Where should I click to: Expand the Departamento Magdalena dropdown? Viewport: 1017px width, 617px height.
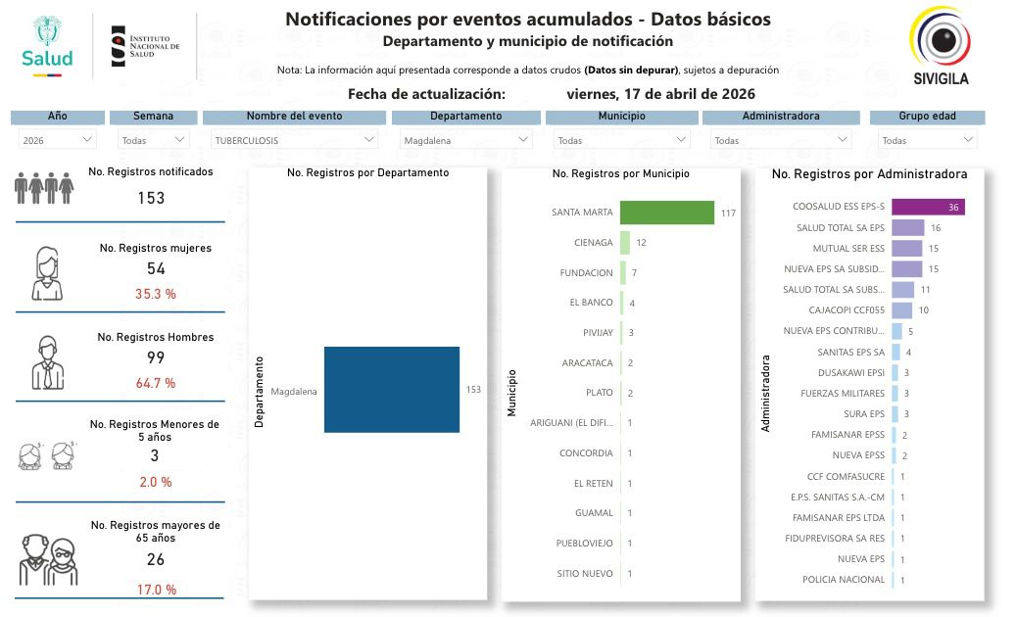465,140
